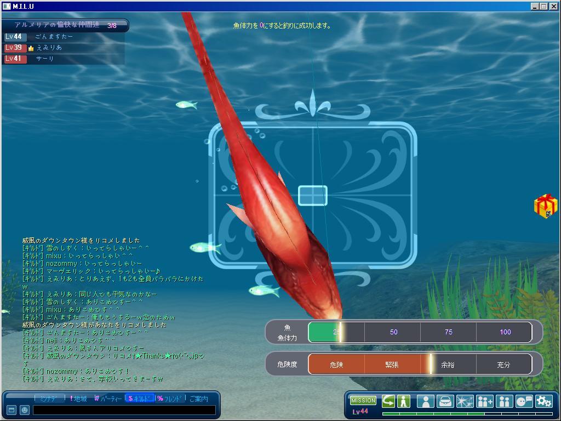The height and width of the screenshot is (421, 561).
Task: Select the フレンド chat tab
Action: pyautogui.click(x=170, y=399)
